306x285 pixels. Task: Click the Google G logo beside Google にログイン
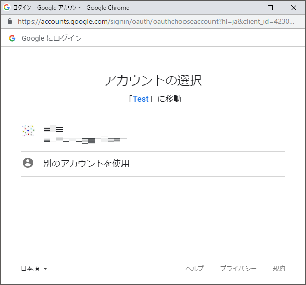[12, 38]
